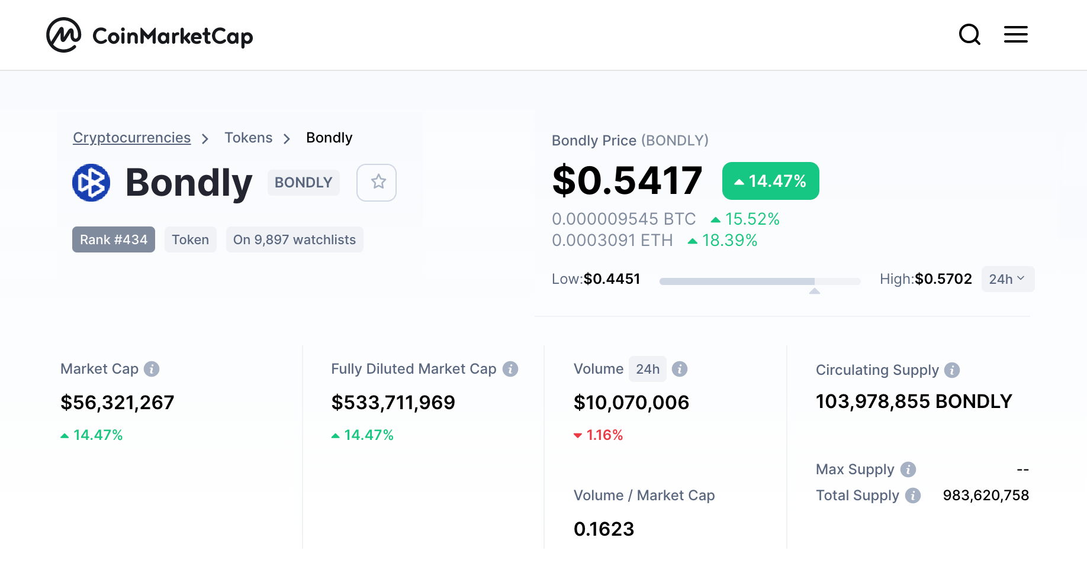This screenshot has width=1087, height=570.
Task: Click the 14.47% under Market Cap
Action: 92,435
